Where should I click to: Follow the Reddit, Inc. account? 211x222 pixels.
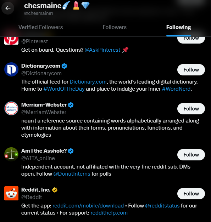point(191,194)
